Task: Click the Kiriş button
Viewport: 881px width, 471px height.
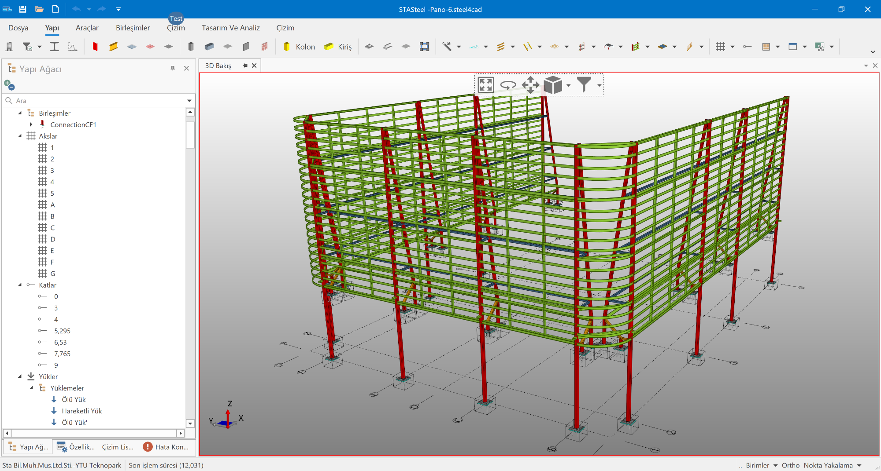Action: [x=338, y=47]
